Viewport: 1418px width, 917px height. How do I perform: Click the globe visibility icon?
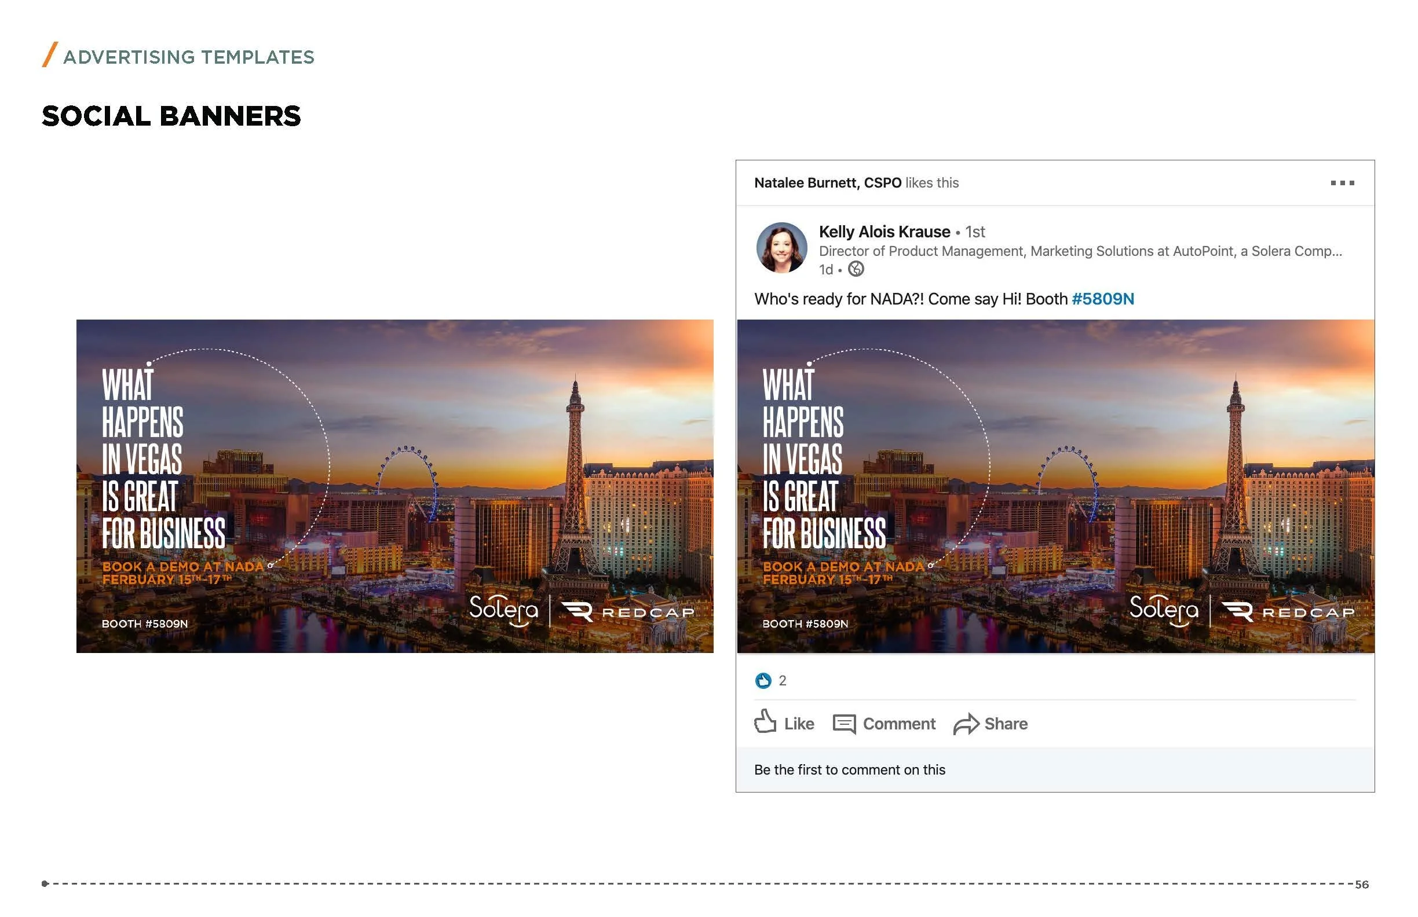click(856, 269)
